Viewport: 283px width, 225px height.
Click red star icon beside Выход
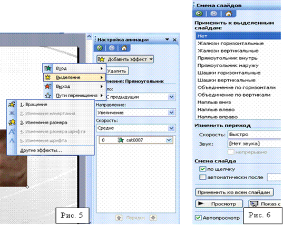(x=48, y=87)
